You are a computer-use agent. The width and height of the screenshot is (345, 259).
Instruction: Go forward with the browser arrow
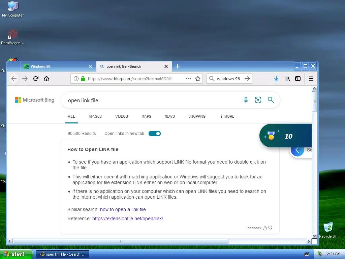(25, 79)
